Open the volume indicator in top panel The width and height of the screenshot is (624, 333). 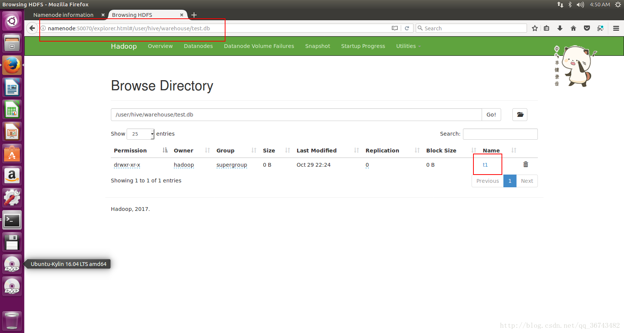(580, 4)
